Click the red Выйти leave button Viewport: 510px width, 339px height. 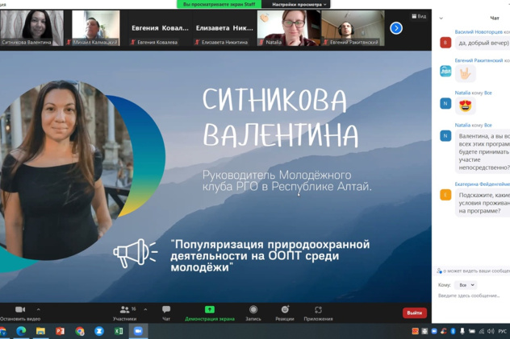(415, 312)
